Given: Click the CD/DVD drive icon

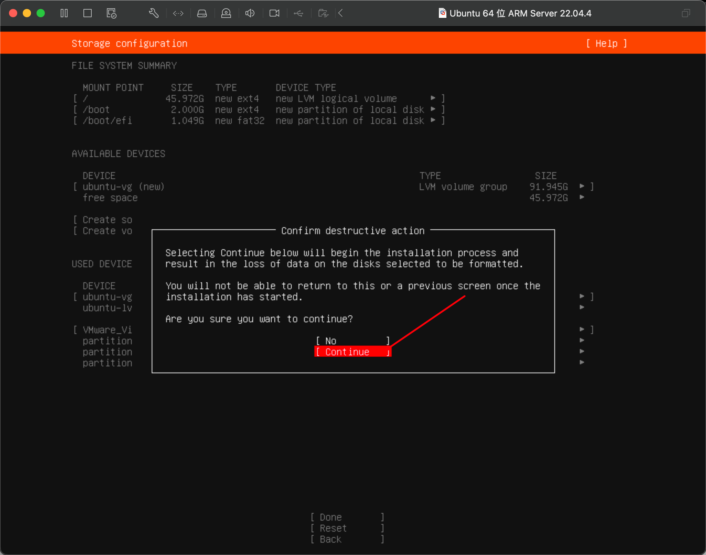Looking at the screenshot, I should [x=226, y=13].
